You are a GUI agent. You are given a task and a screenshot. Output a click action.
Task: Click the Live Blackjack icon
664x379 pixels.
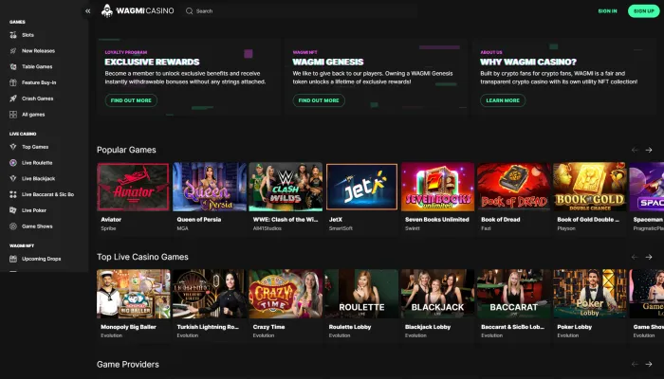point(13,178)
